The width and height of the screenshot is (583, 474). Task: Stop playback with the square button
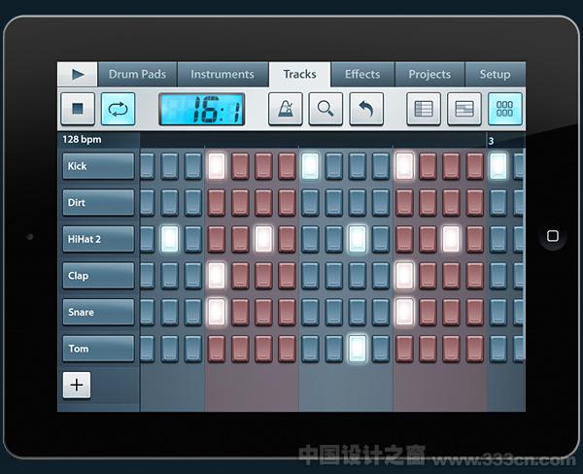pyautogui.click(x=78, y=109)
